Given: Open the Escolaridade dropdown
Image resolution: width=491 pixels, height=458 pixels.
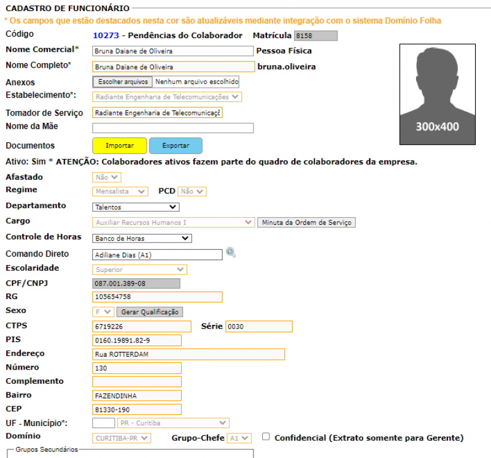Looking at the screenshot, I should pos(139,270).
